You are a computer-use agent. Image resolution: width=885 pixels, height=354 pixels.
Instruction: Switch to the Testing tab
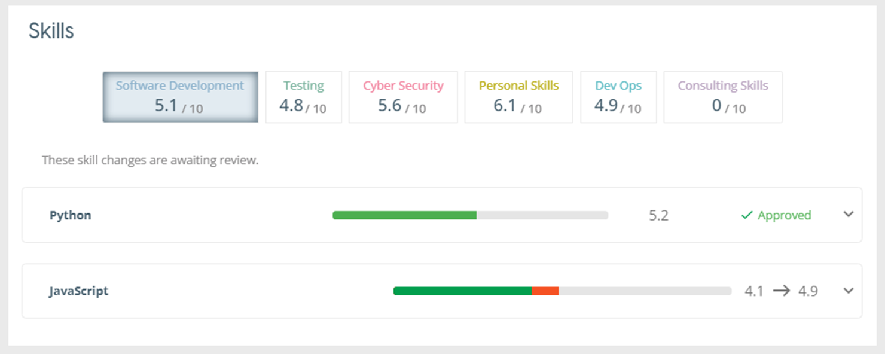pos(303,97)
